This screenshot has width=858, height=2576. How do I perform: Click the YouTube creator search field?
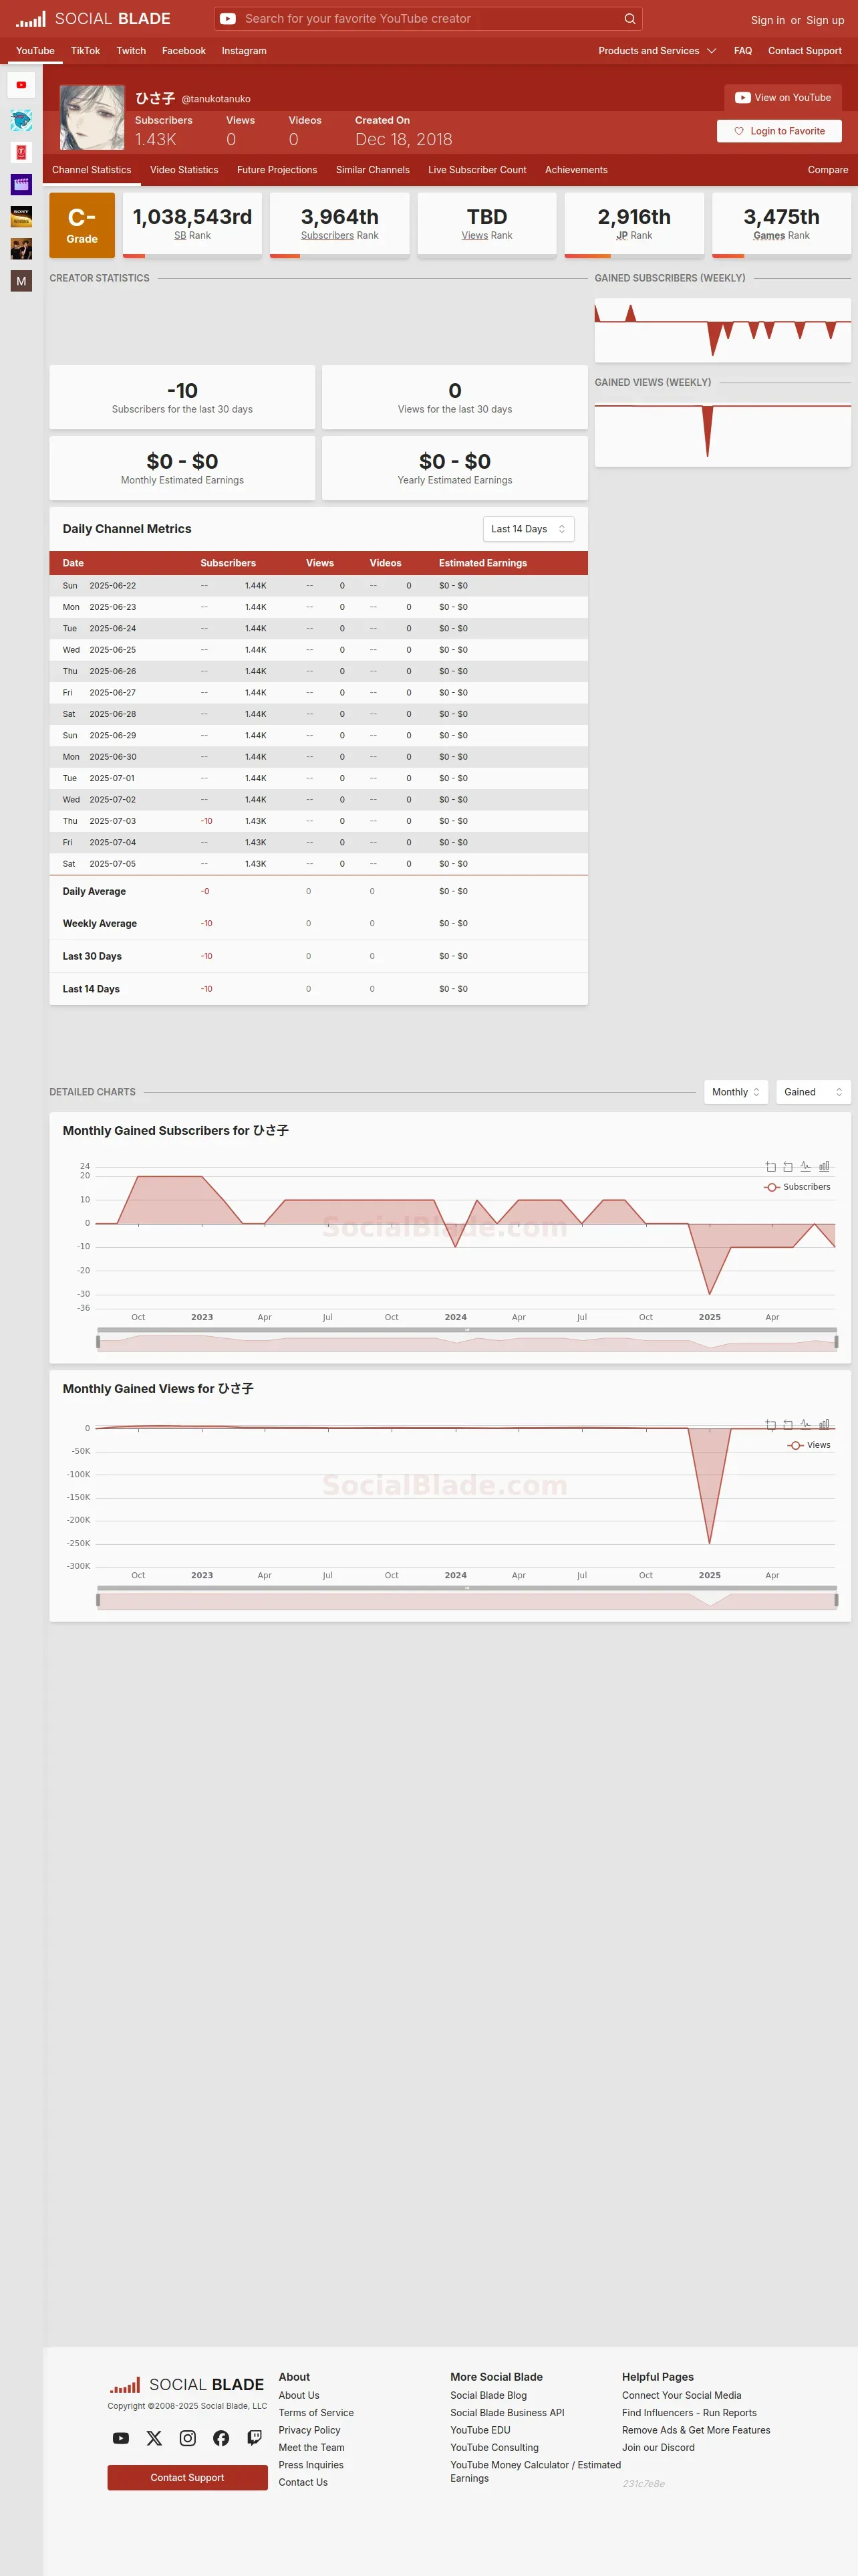click(430, 19)
